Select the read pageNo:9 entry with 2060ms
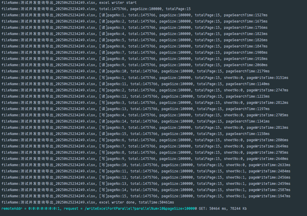Viewport: 307px width, 216px height. coord(134,65)
